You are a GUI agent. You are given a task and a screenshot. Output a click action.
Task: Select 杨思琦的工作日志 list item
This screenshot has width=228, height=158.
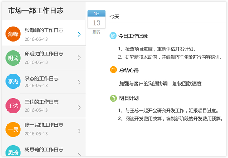pyautogui.click(x=44, y=149)
